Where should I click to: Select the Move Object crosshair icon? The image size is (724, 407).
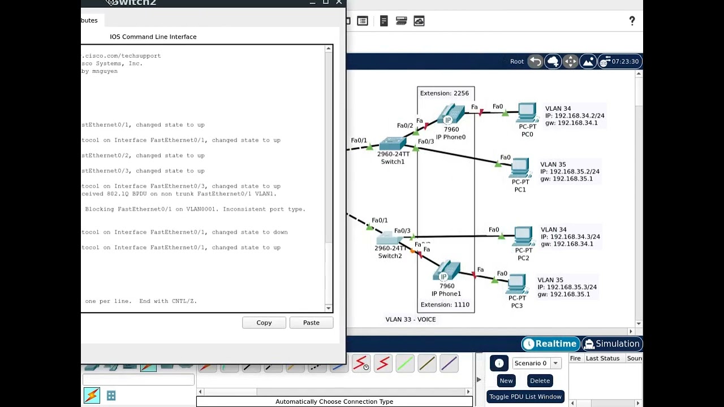click(x=570, y=62)
